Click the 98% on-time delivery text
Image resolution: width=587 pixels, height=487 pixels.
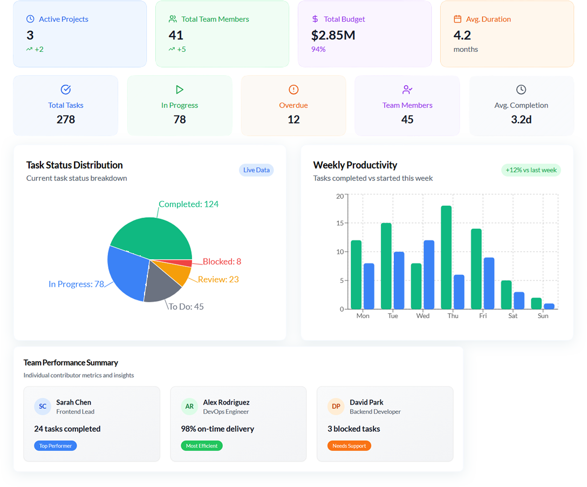(x=217, y=429)
